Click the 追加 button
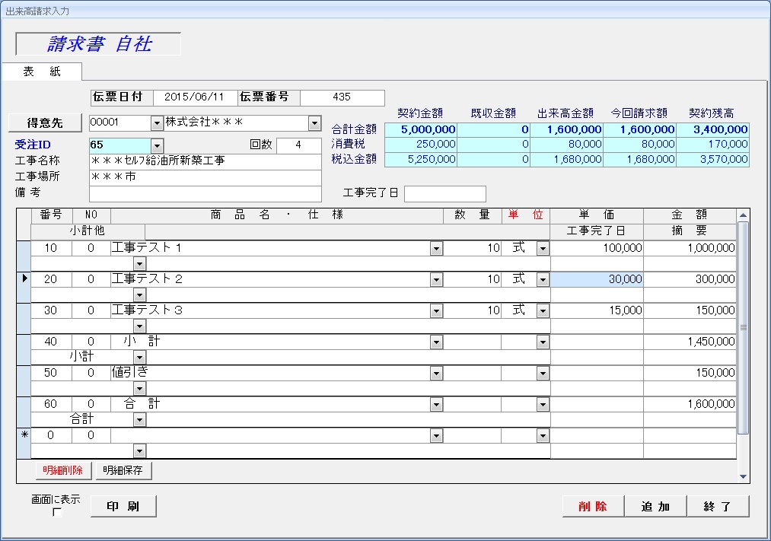This screenshot has height=541, width=771. [x=655, y=507]
